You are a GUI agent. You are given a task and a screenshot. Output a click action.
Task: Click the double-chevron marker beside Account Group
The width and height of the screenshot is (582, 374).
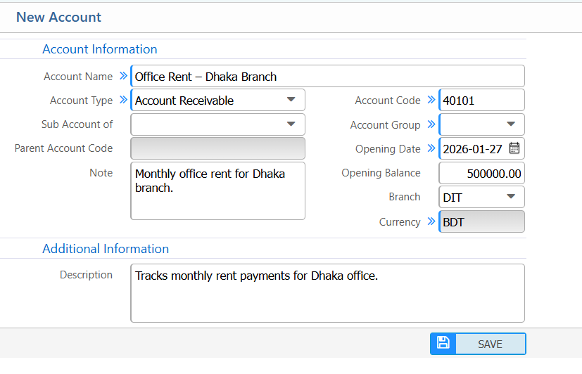click(x=431, y=124)
